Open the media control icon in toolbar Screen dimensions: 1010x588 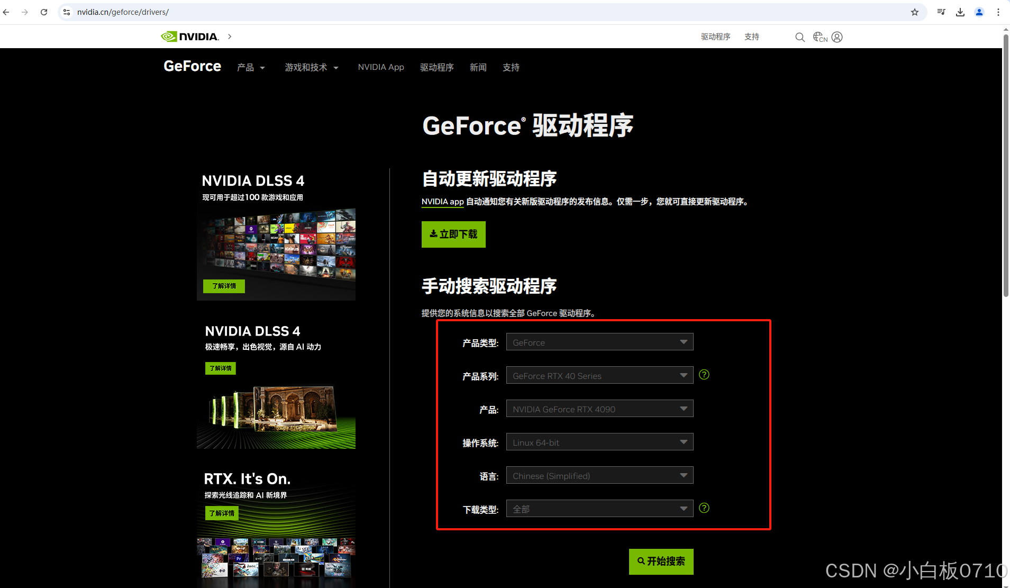click(x=941, y=12)
